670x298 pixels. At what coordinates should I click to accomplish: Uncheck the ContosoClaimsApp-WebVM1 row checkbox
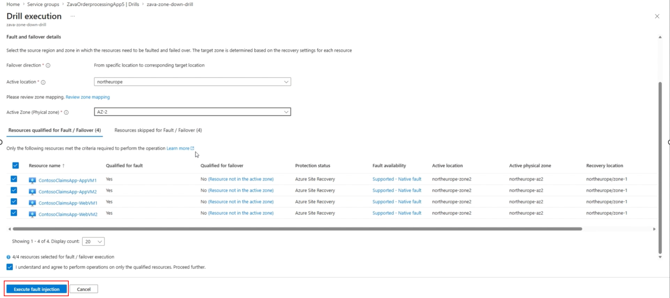[x=14, y=202]
